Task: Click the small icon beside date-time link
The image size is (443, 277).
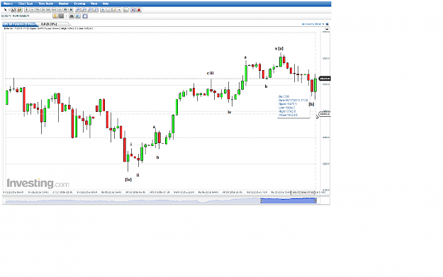Action: (327, 24)
